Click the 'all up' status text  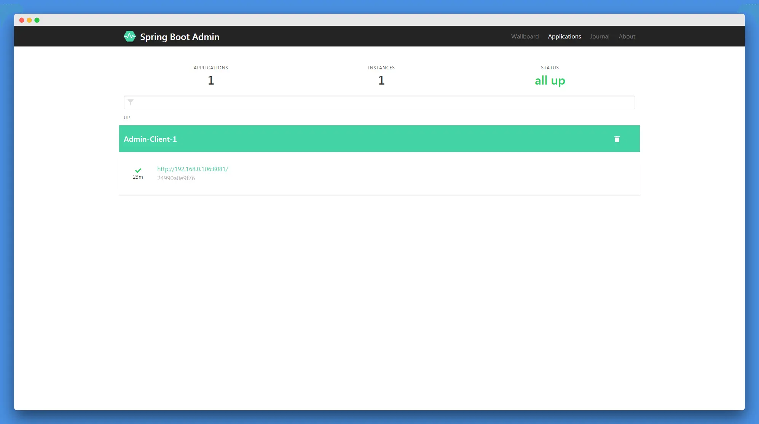550,81
